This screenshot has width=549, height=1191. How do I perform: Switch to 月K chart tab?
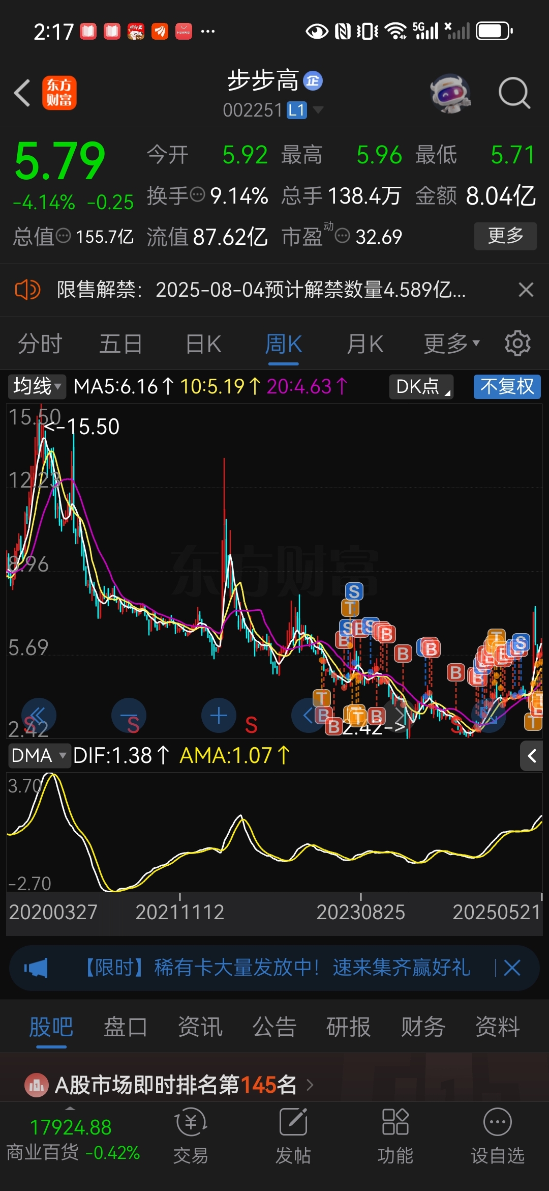click(x=365, y=344)
